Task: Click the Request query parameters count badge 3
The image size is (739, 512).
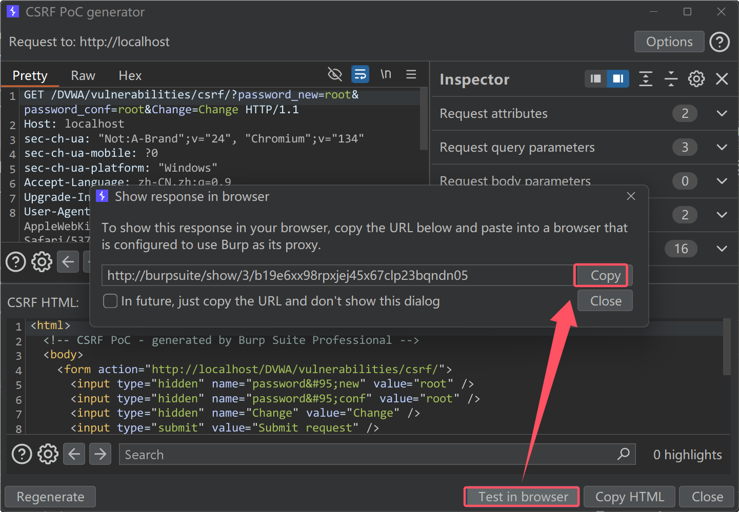Action: click(685, 148)
